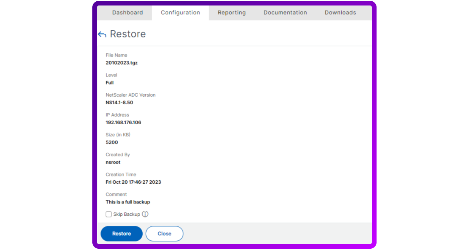
Task: Open the Documentation tab
Action: tap(285, 13)
